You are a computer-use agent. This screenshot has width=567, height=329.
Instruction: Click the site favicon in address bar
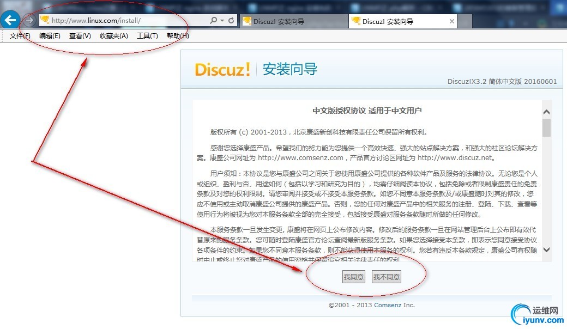45,20
